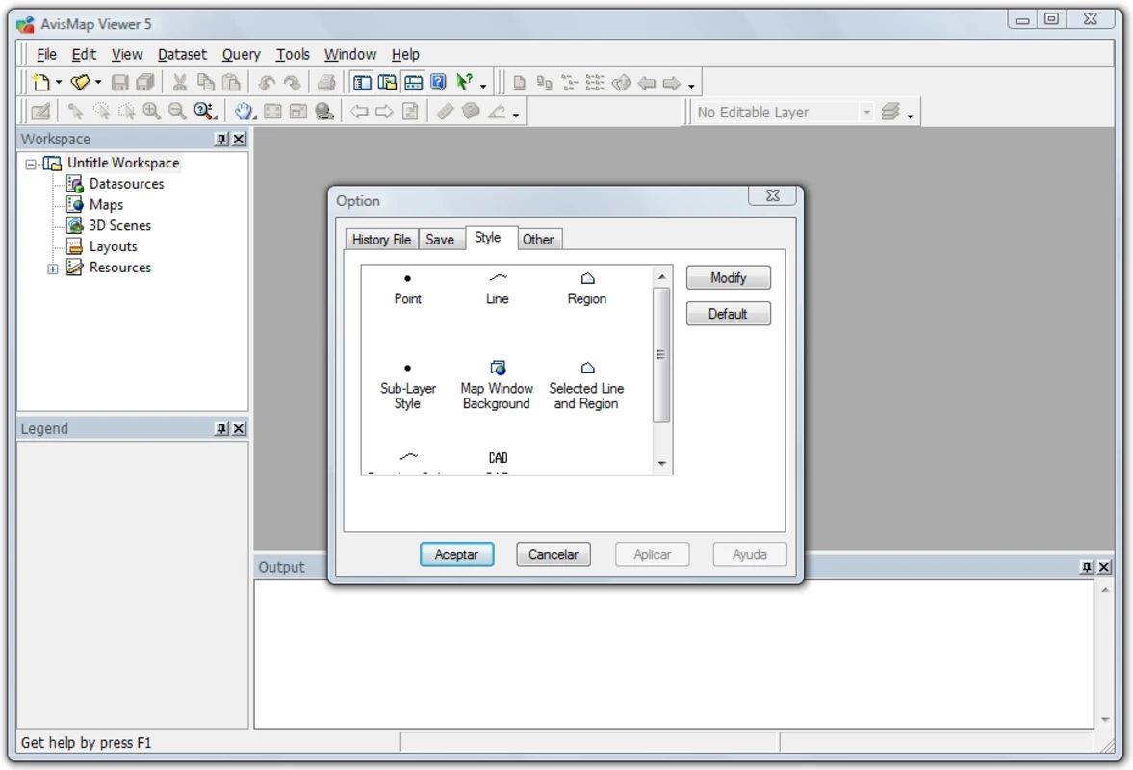Select the Region style item

(x=587, y=289)
